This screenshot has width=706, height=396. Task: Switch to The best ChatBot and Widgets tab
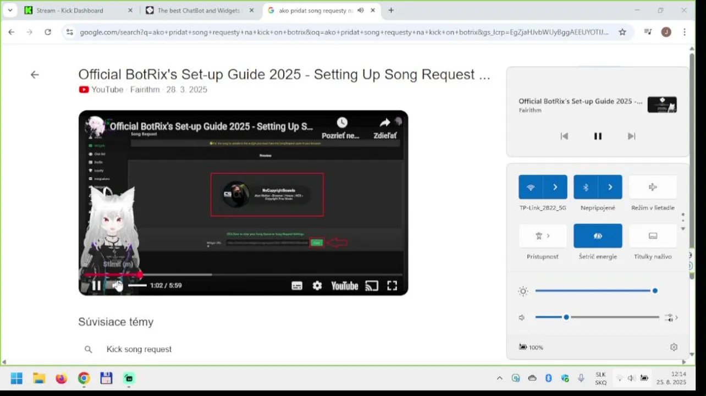tap(198, 10)
